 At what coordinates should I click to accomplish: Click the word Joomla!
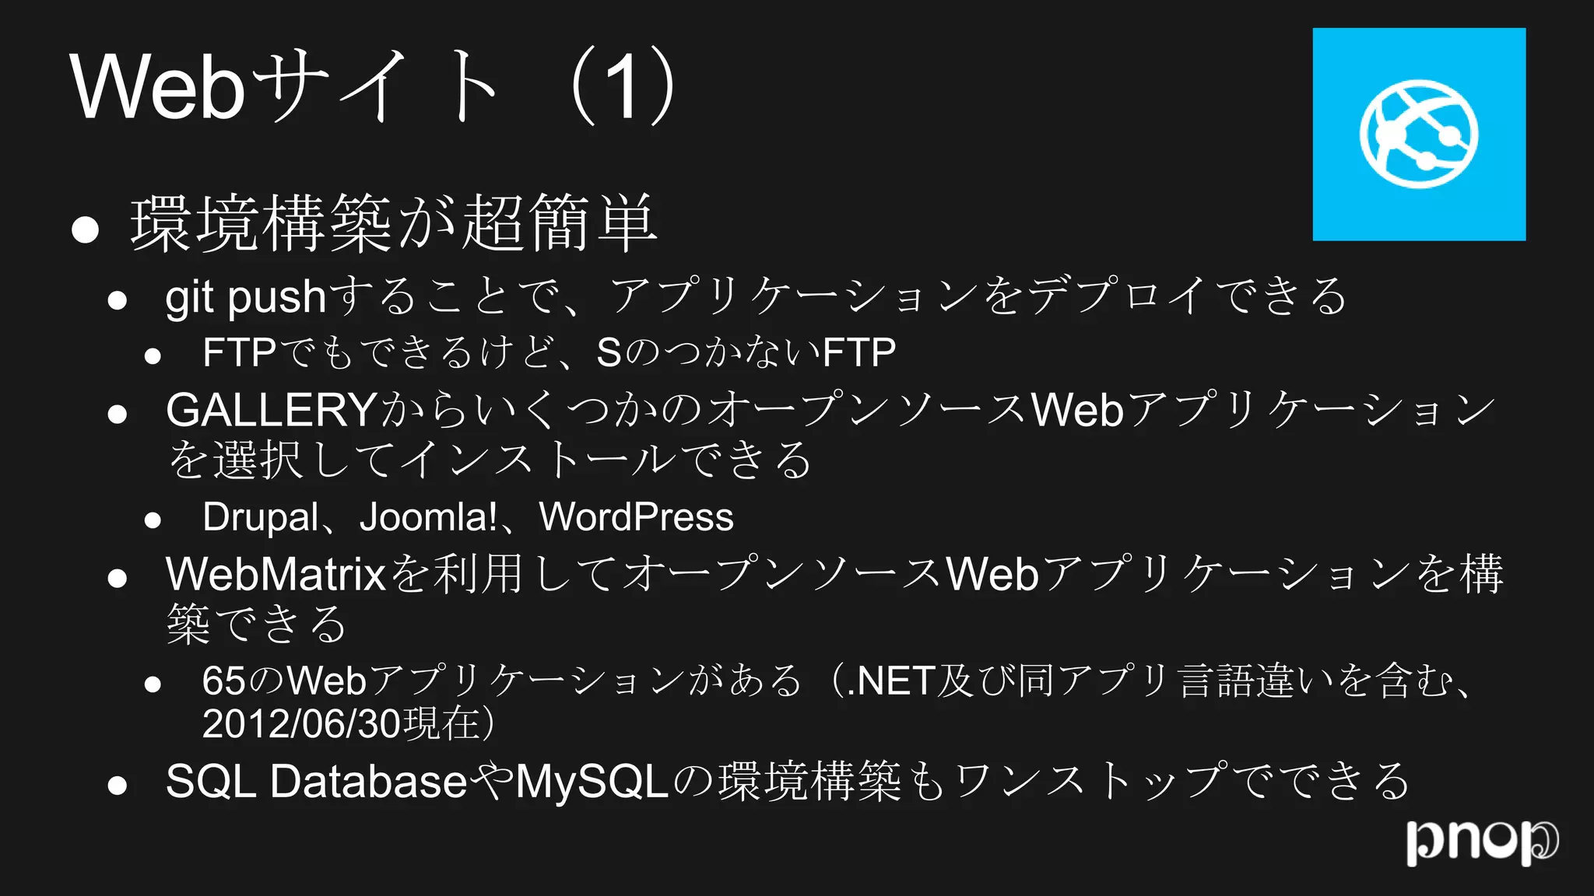tap(428, 517)
